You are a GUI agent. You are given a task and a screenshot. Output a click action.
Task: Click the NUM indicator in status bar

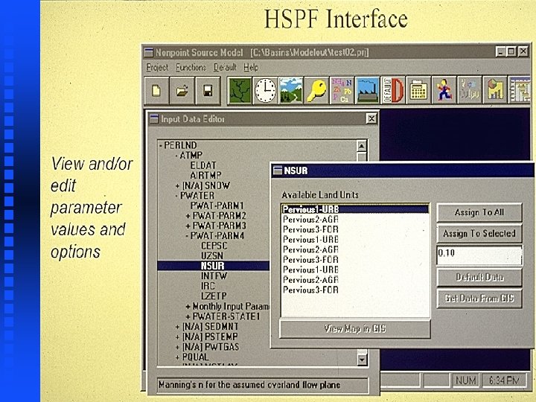pyautogui.click(x=466, y=380)
